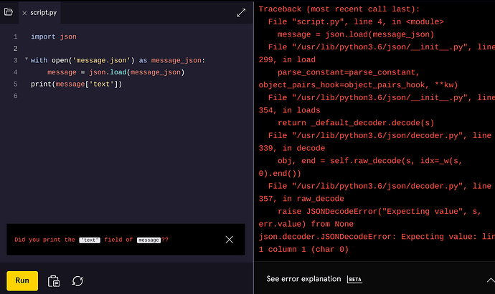Expand the error explanation chevron arrow
This screenshot has width=495, height=294.
pyautogui.click(x=490, y=280)
